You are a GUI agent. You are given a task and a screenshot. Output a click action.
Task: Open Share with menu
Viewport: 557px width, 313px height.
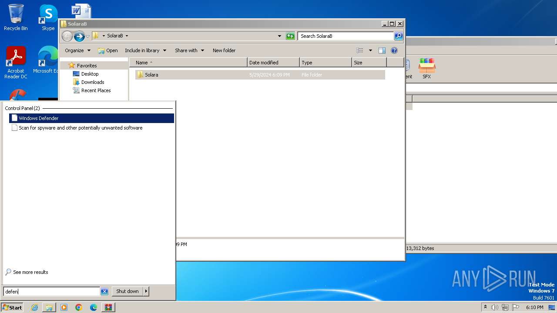pyautogui.click(x=189, y=50)
